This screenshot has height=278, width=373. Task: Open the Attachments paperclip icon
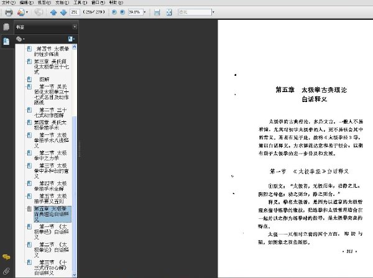(6, 271)
